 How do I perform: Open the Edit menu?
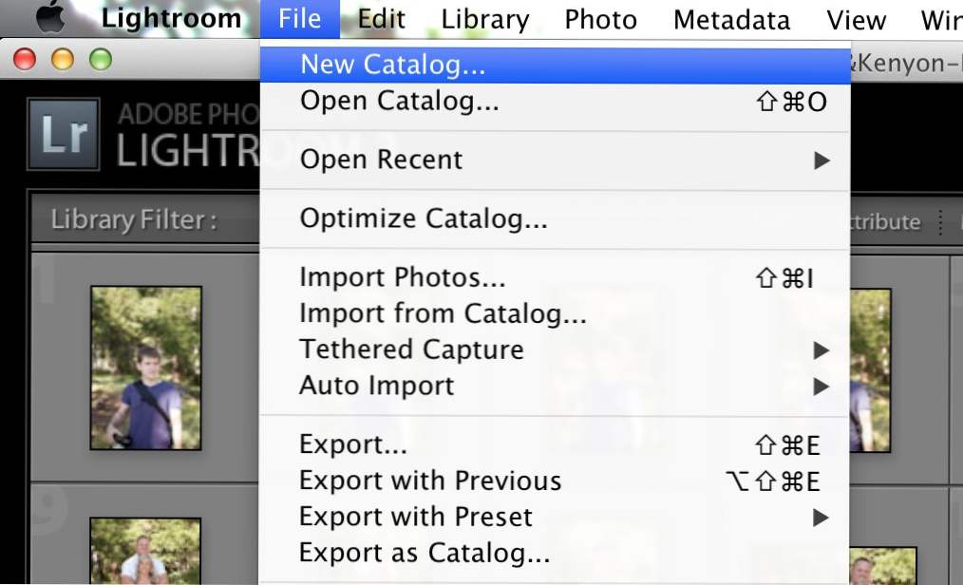click(382, 19)
